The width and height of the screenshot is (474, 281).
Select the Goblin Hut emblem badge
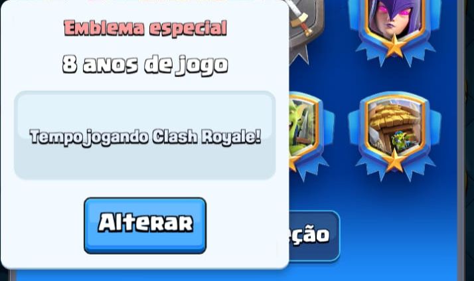tap(394, 136)
